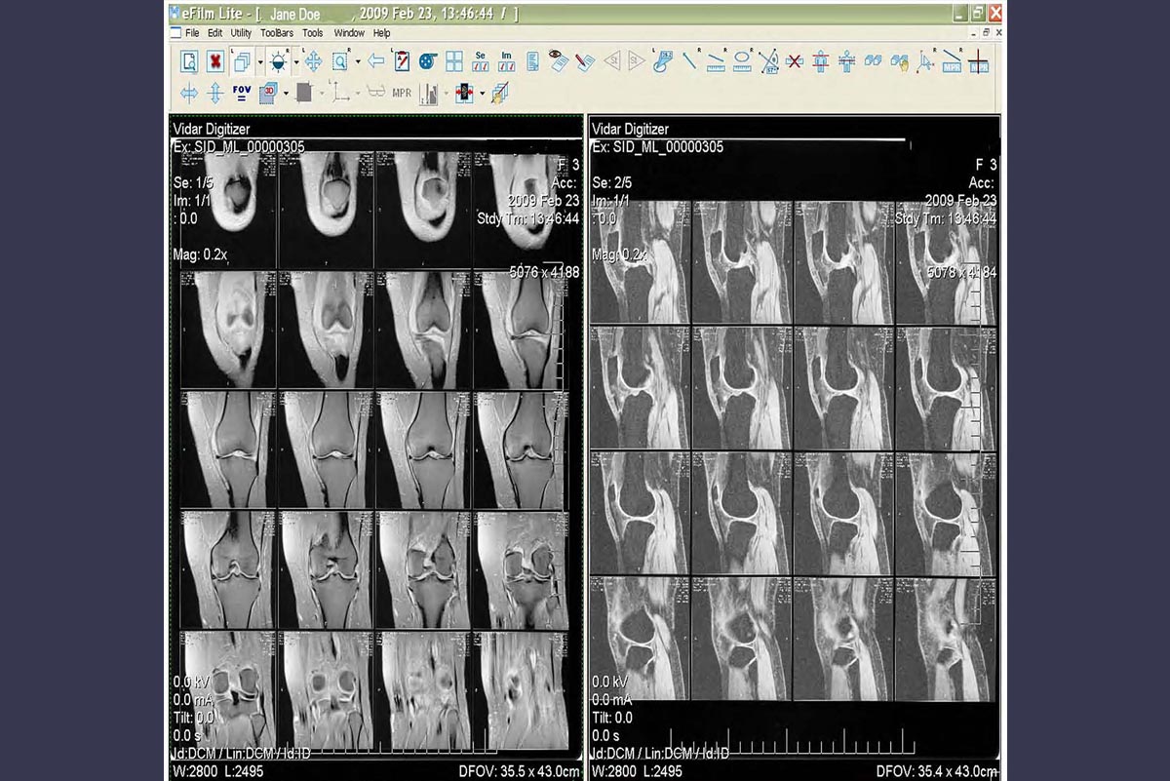The width and height of the screenshot is (1170, 781).
Task: Select the 3D cursor axes tool
Action: (x=926, y=61)
